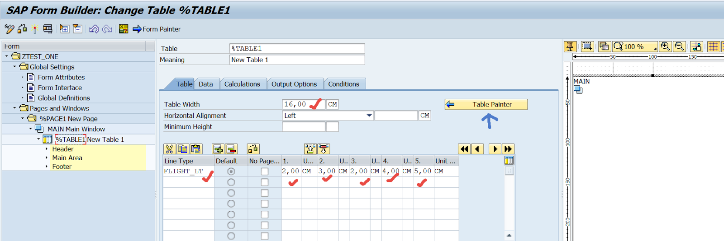The image size is (724, 241).
Task: Click the align-to-grid icon
Action: [x=696, y=46]
